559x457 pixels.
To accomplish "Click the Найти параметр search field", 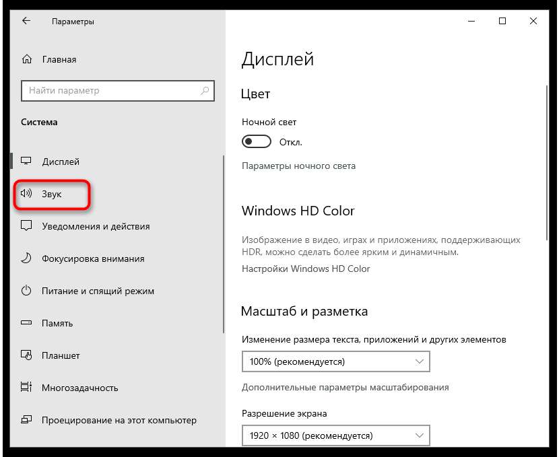I will pos(118,91).
